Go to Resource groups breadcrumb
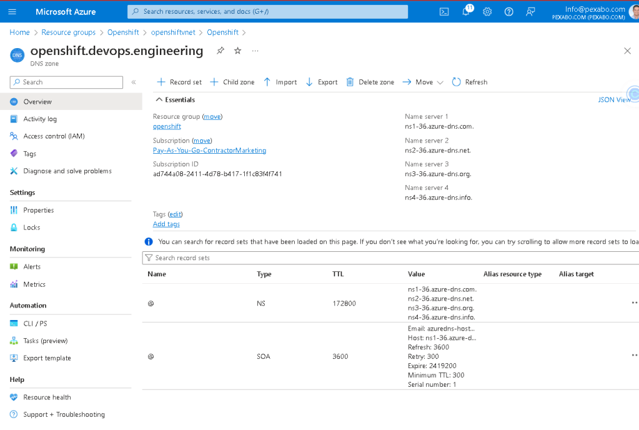The height and width of the screenshot is (430, 639). point(69,32)
